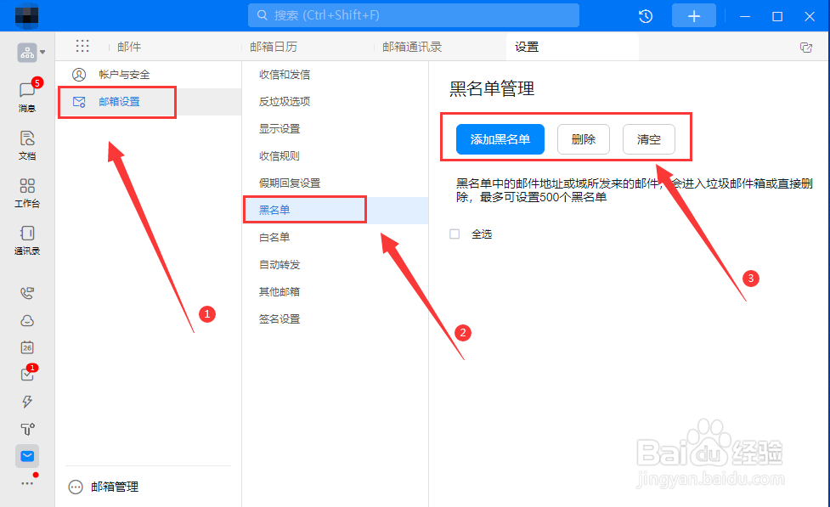Screen dimensions: 830x507
Task: Click the lightning bolt icon in sidebar
Action: [27, 402]
